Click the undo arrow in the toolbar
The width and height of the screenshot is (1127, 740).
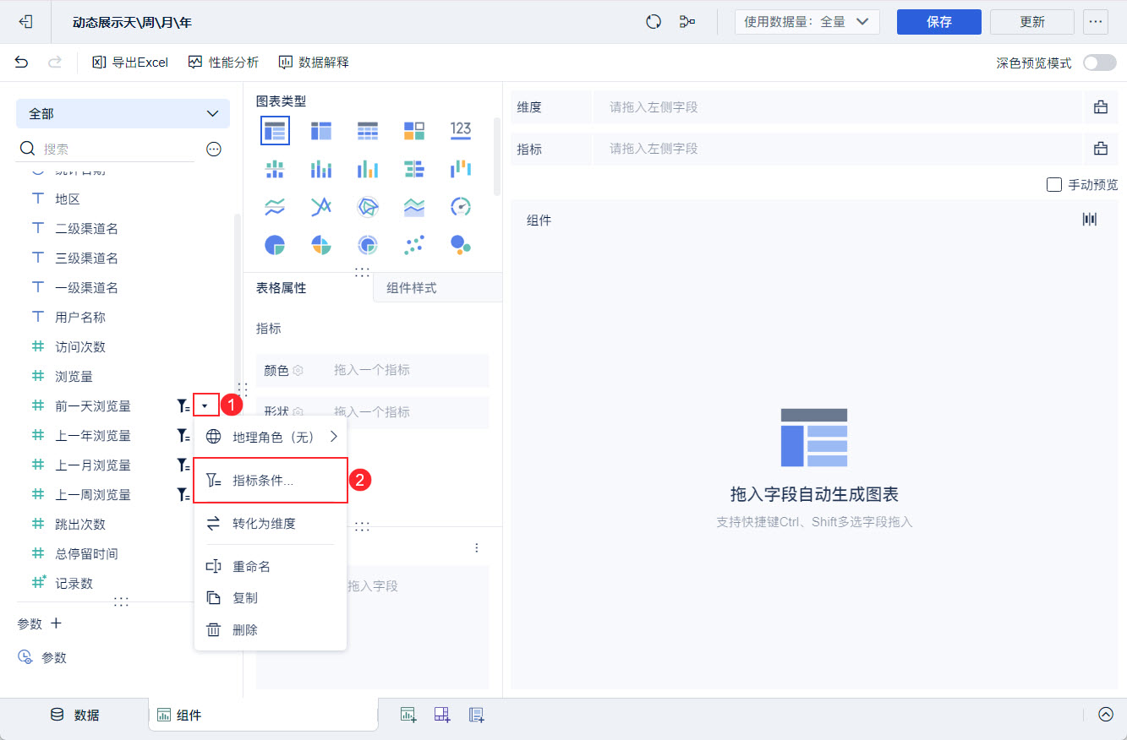click(x=22, y=62)
